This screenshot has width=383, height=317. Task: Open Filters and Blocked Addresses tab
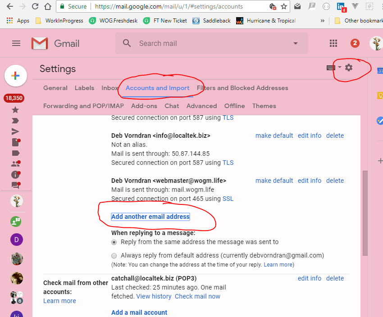(242, 88)
